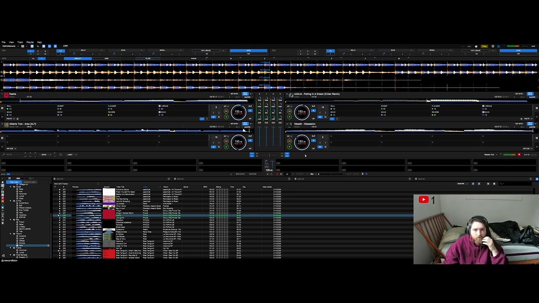Select the FRANK OCEAN playlist
539x303 pixels.
click(x=25, y=208)
